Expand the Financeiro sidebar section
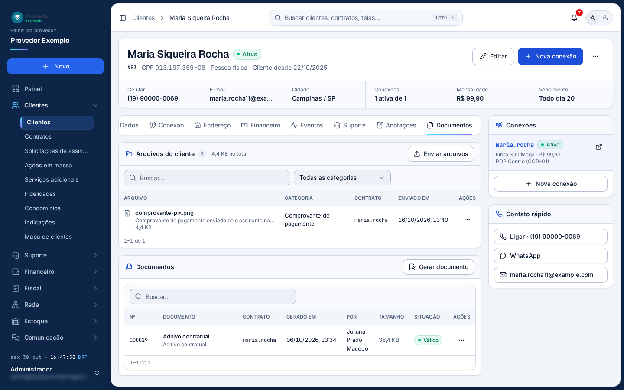Viewport: 624px width, 390px height. [95, 272]
